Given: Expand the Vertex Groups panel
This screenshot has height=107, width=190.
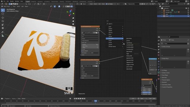Looking at the screenshot, I should [166, 47].
